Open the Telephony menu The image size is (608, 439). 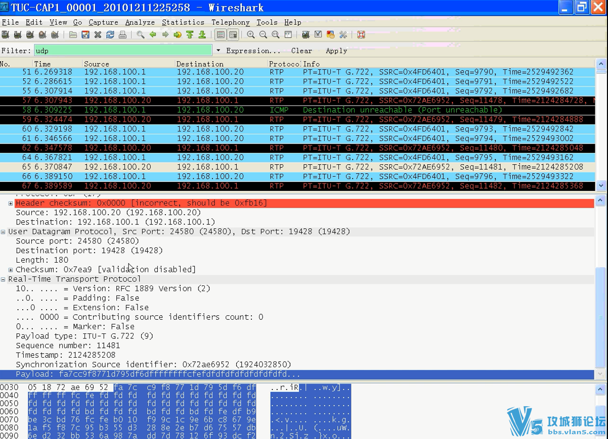pyautogui.click(x=230, y=22)
